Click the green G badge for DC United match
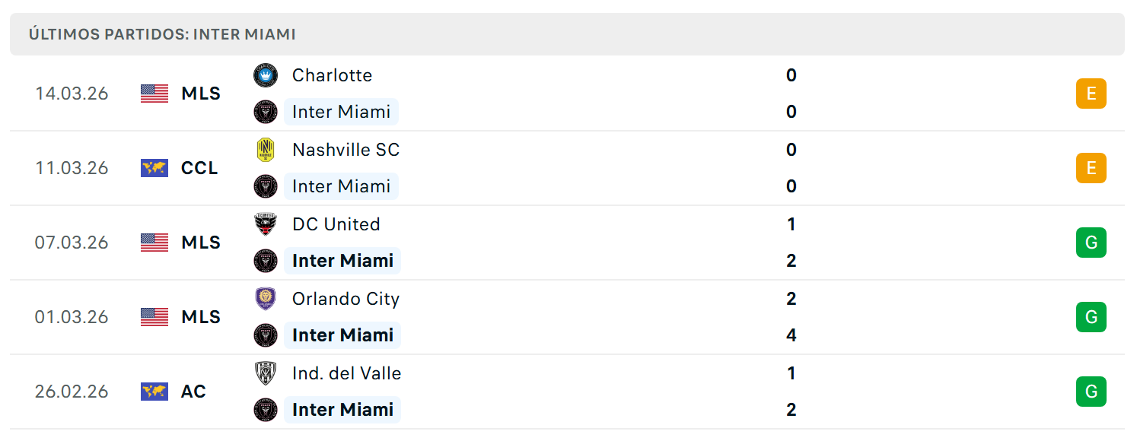1137x444 pixels. 1091,243
